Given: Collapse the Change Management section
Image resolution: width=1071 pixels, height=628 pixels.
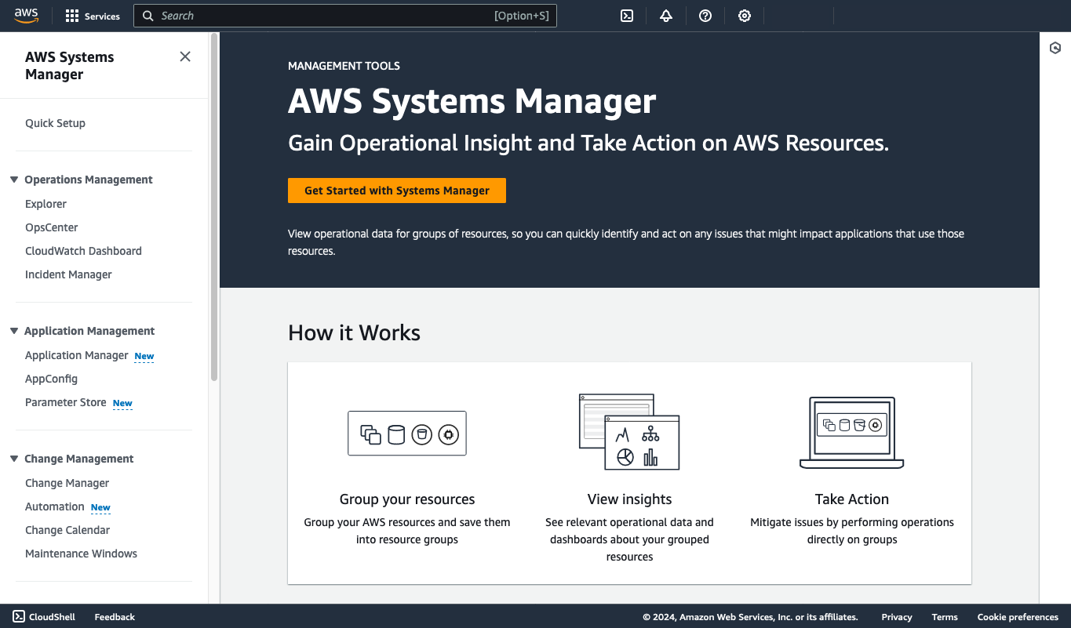Looking at the screenshot, I should [x=13, y=459].
